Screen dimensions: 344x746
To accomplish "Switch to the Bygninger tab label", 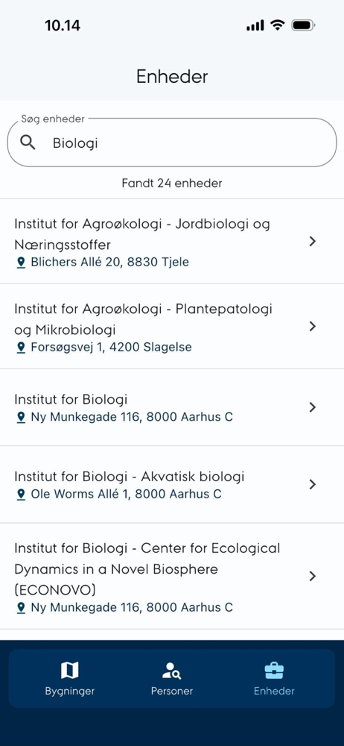I will coord(70,692).
